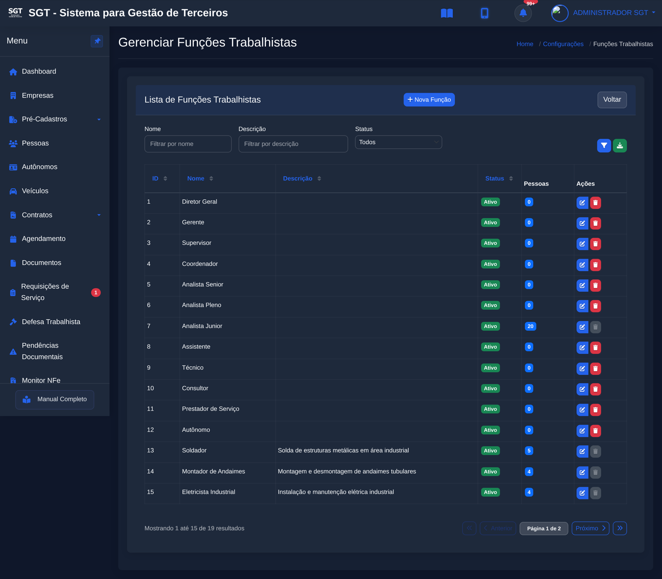Open the Status filter dropdown

[398, 142]
